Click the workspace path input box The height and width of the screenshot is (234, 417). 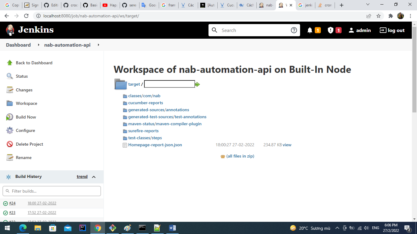(x=169, y=84)
